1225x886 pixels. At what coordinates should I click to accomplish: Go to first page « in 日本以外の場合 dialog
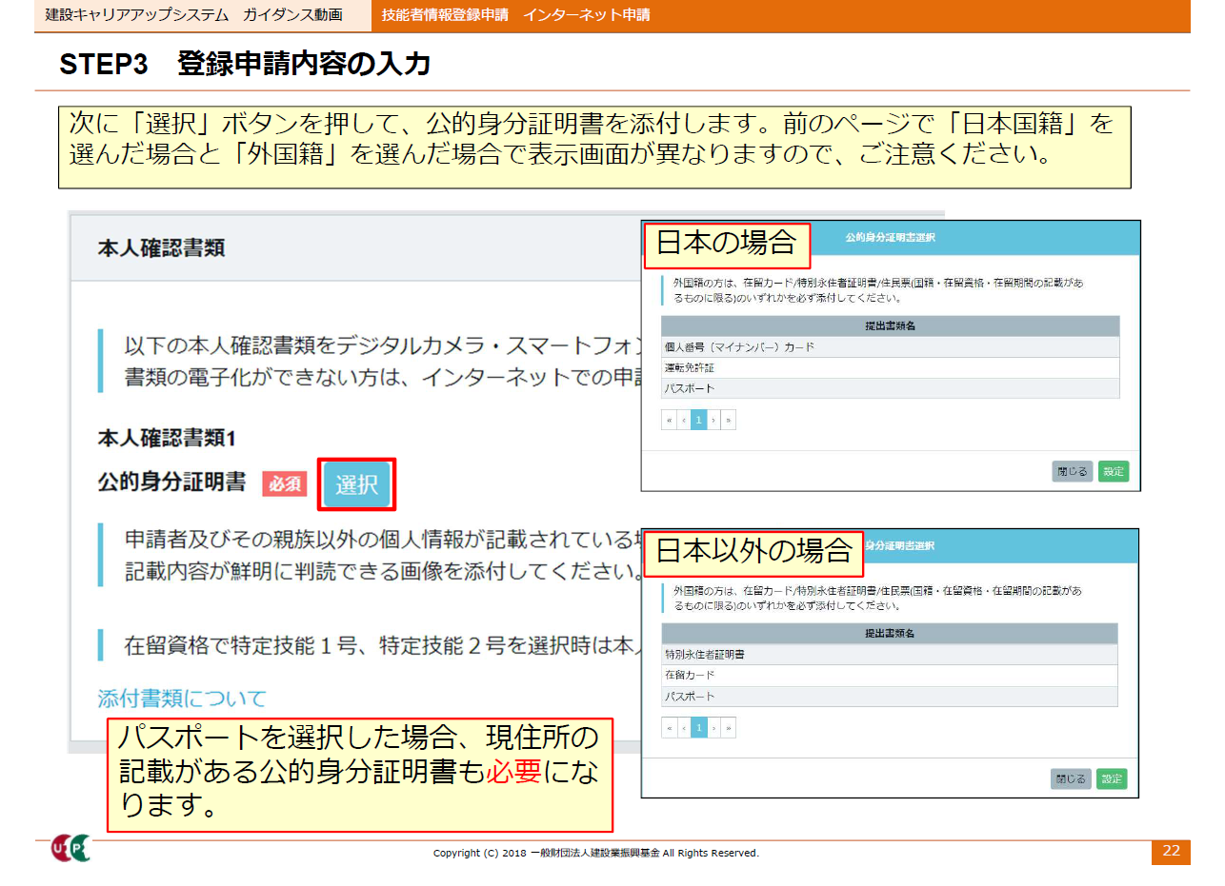(x=670, y=728)
